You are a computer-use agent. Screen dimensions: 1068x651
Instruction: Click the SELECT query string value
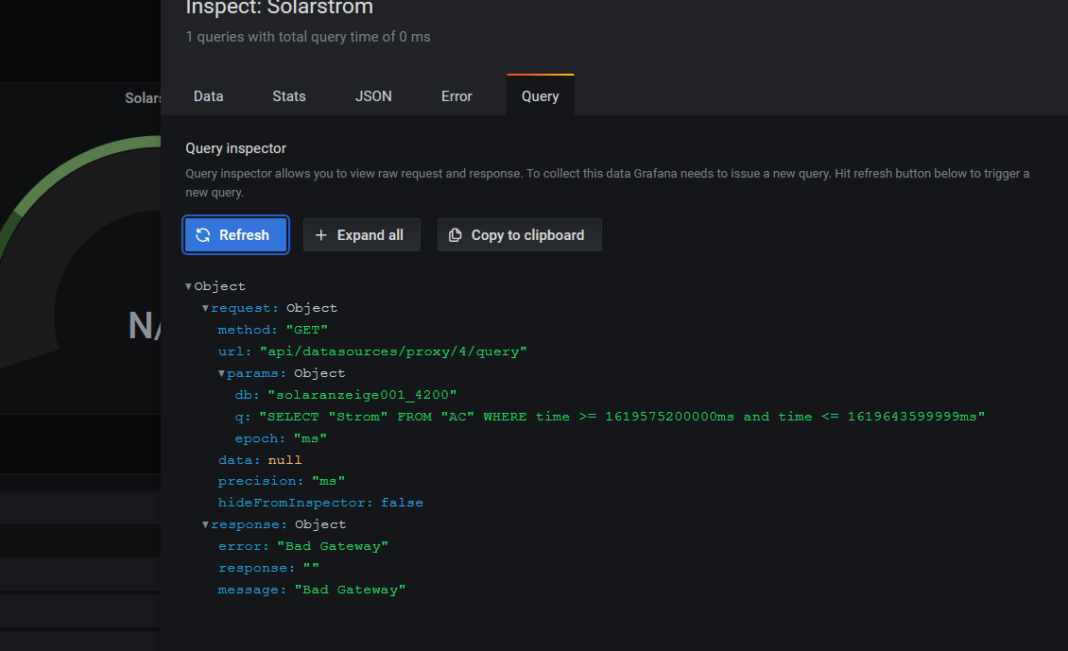click(x=622, y=417)
